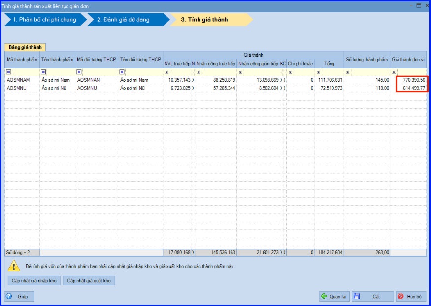Click the filter input under Nhân công trực tiếp

(219, 72)
